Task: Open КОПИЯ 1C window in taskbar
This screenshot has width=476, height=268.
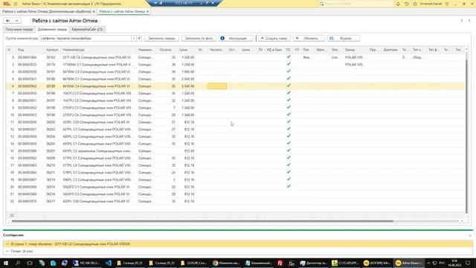Action: click(x=377, y=263)
